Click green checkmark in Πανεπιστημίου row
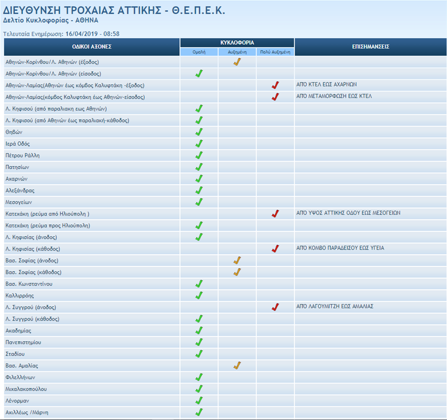447x420 pixels. [x=199, y=342]
